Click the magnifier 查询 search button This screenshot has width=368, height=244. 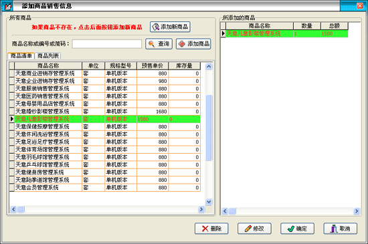tap(159, 44)
